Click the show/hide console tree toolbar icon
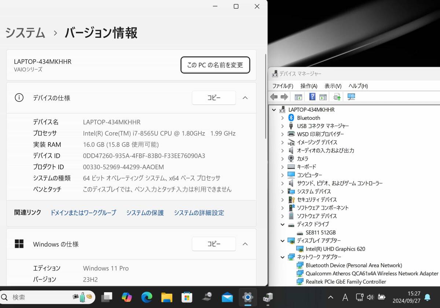The width and height of the screenshot is (440, 308). [298, 97]
